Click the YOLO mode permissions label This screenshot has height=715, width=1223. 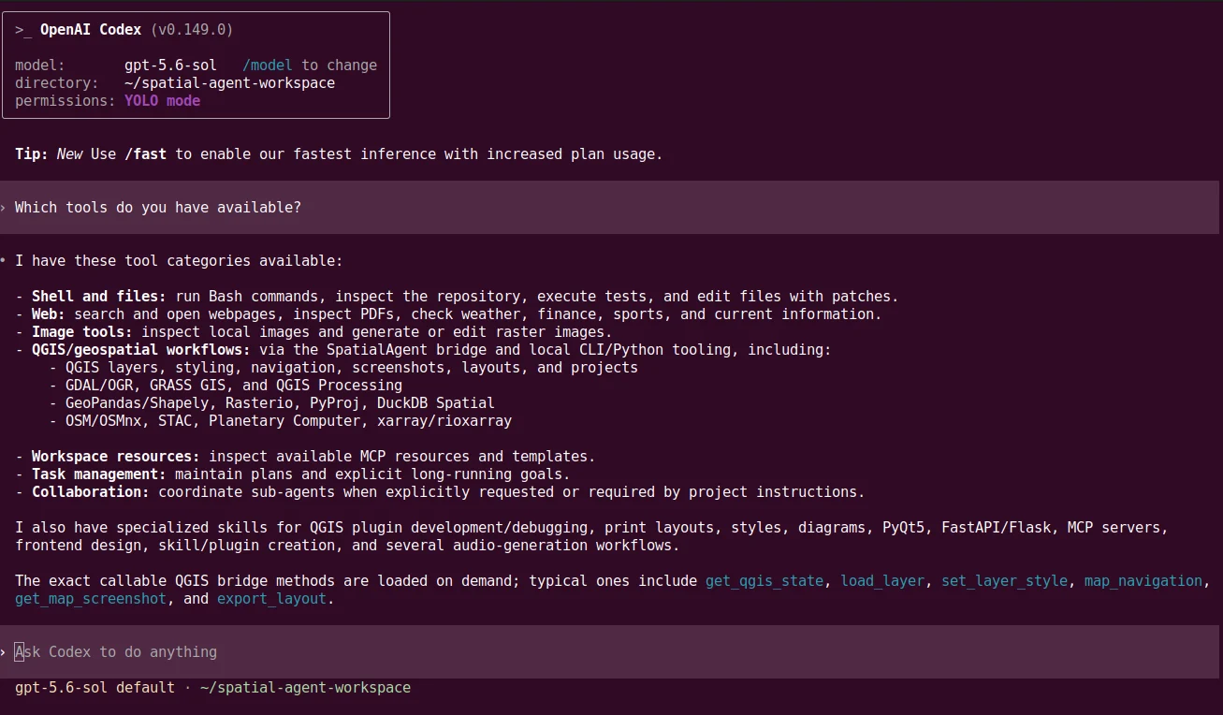click(163, 101)
